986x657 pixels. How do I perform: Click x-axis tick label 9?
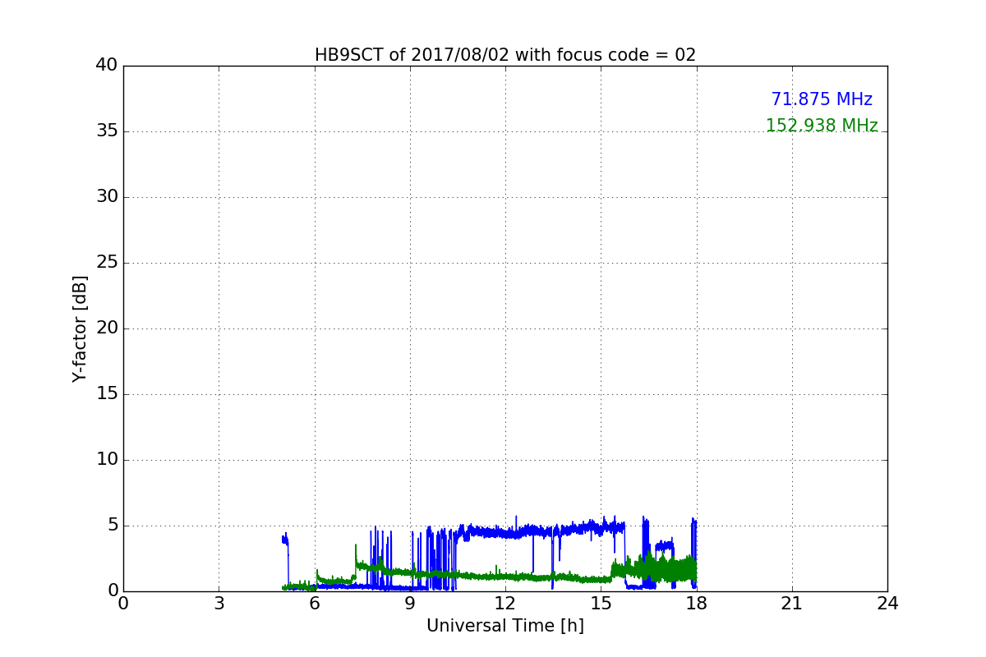tap(410, 604)
